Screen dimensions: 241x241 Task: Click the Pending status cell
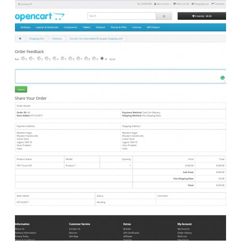[x=125, y=202]
